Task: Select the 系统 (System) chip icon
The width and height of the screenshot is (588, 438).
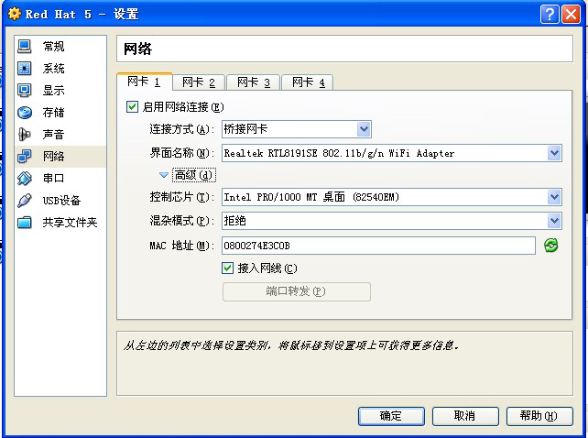Action: (25, 69)
